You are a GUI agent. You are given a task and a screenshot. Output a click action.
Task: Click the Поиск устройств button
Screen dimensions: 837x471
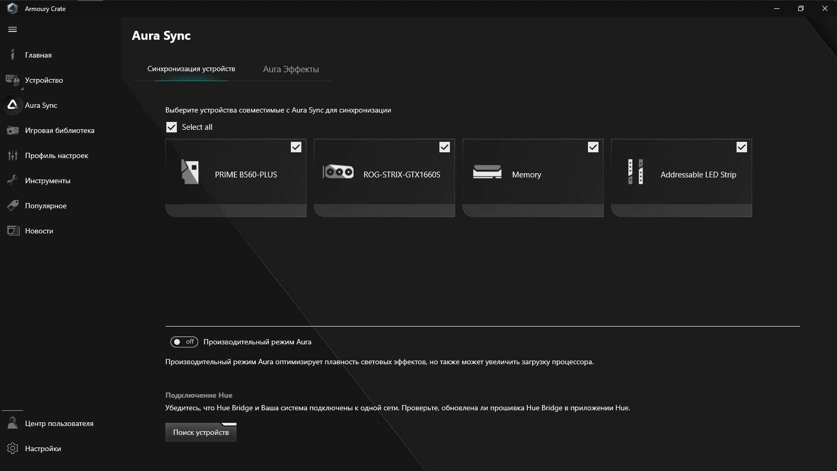pyautogui.click(x=201, y=432)
